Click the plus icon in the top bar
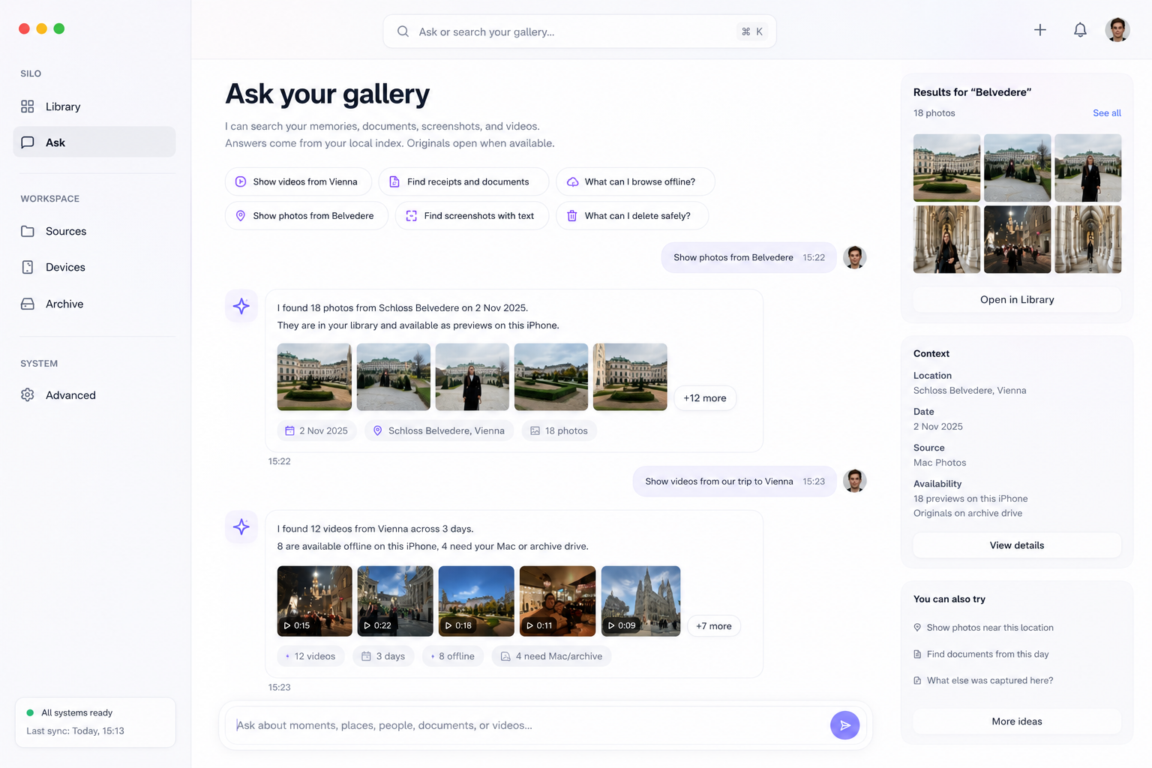Viewport: 1152px width, 768px height. (x=1040, y=30)
